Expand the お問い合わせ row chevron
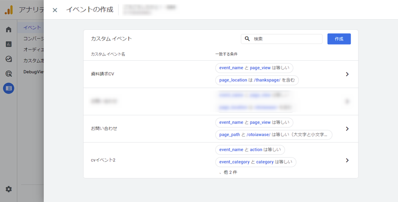The width and height of the screenshot is (398, 202). (347, 129)
